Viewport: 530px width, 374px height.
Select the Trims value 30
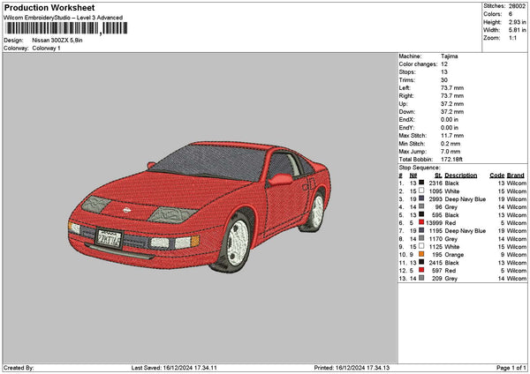click(x=444, y=80)
